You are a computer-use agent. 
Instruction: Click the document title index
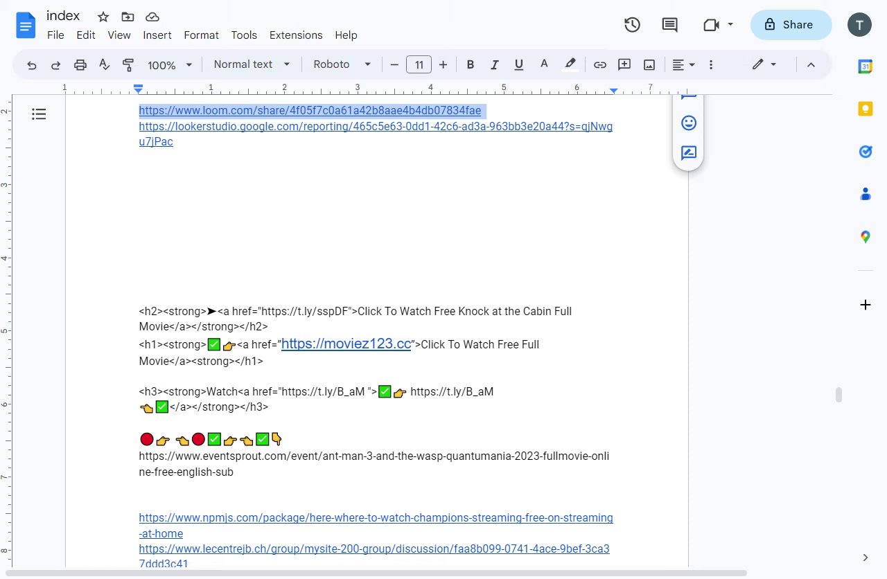(x=63, y=16)
